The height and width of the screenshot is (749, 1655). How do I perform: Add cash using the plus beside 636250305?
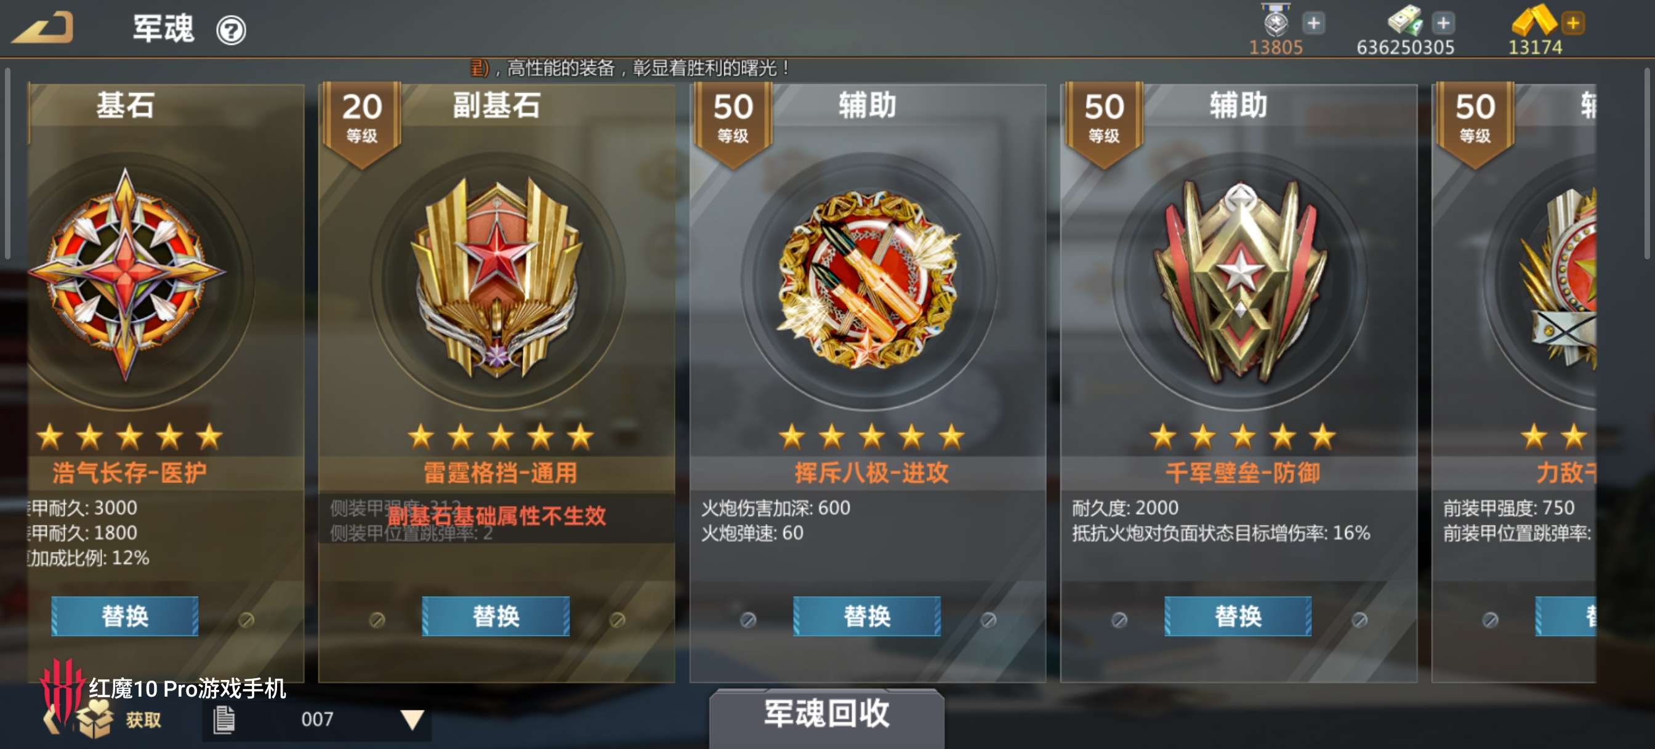[1443, 24]
